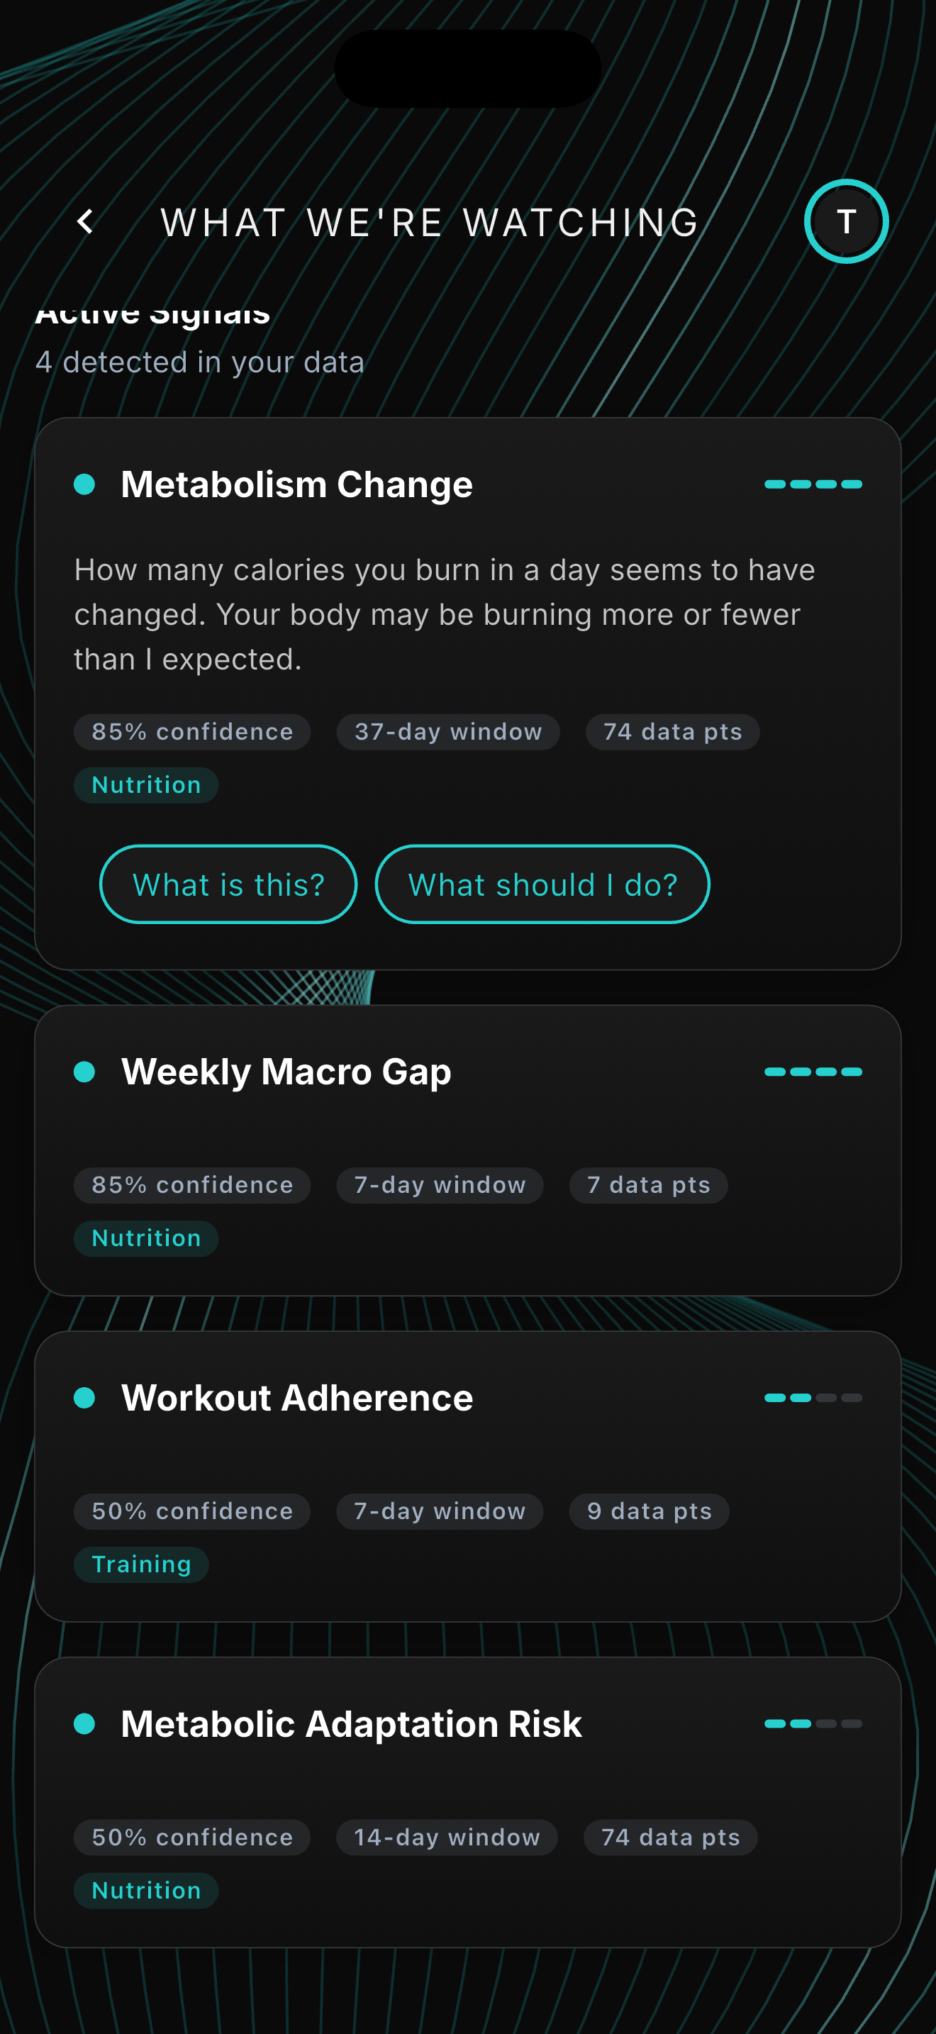The image size is (936, 2034).
Task: Click the Metabolism Change status dot
Action: pos(84,484)
